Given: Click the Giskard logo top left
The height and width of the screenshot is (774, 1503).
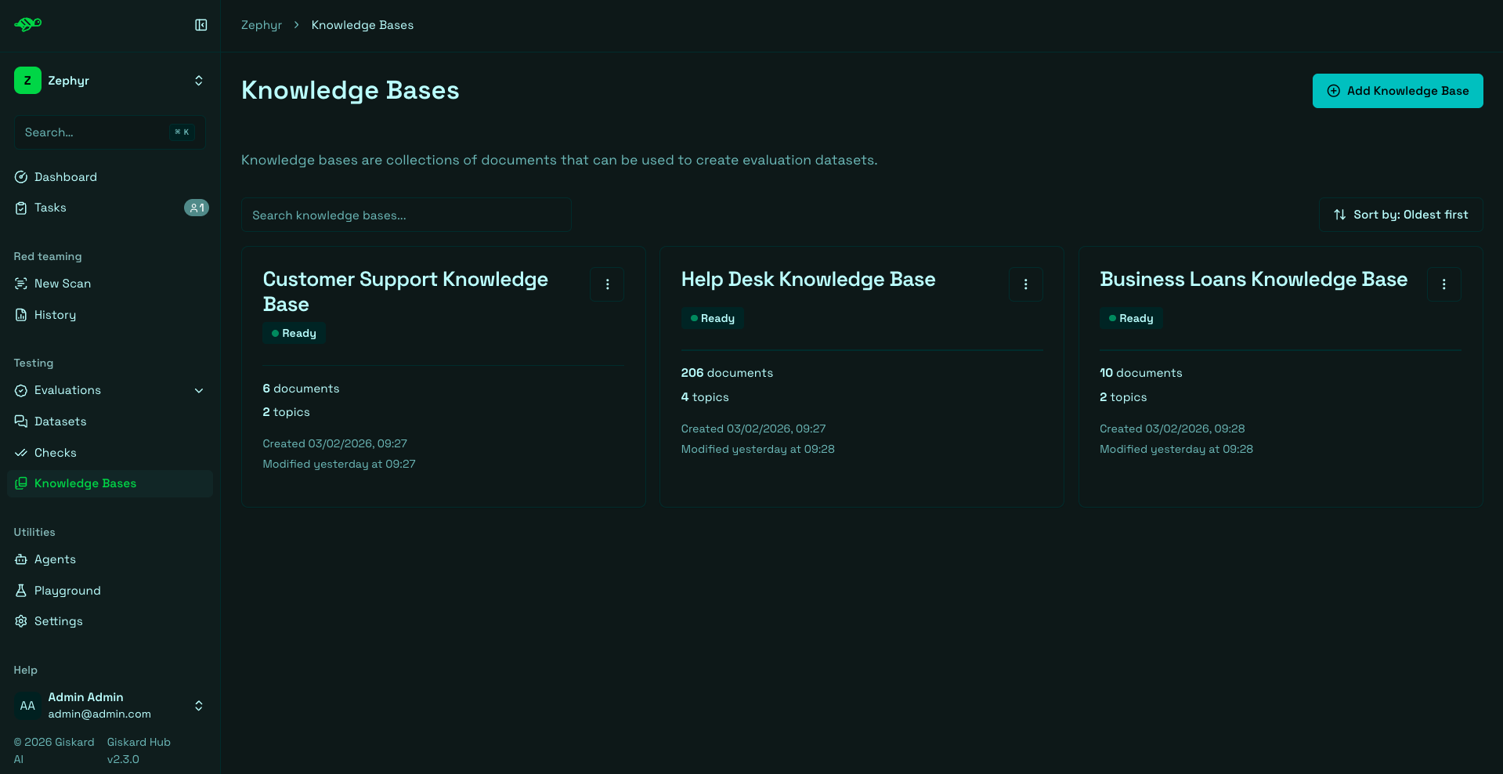Looking at the screenshot, I should pos(27,24).
